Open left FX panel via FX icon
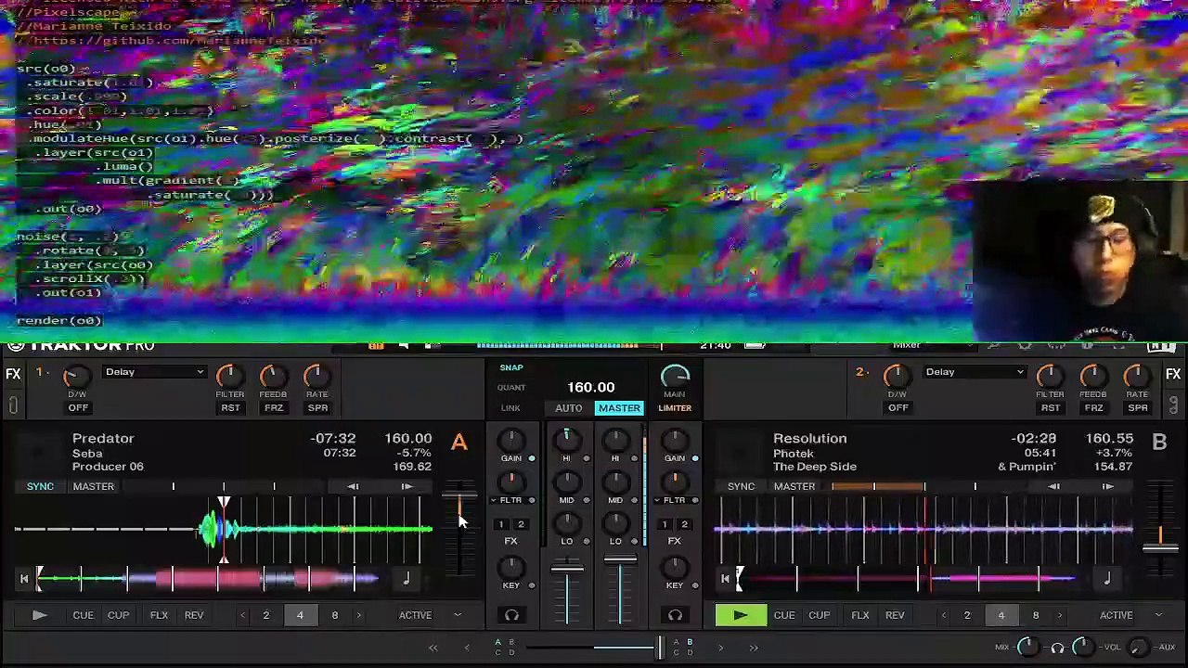1188x668 pixels. (x=13, y=375)
